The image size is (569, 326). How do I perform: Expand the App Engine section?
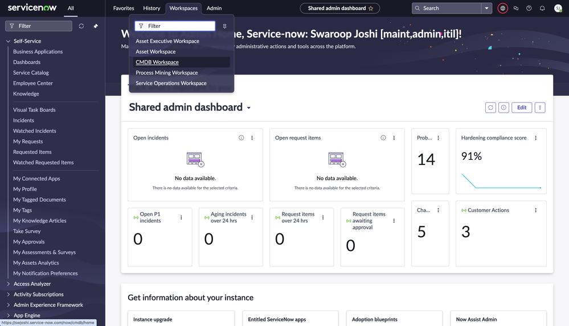pos(8,316)
